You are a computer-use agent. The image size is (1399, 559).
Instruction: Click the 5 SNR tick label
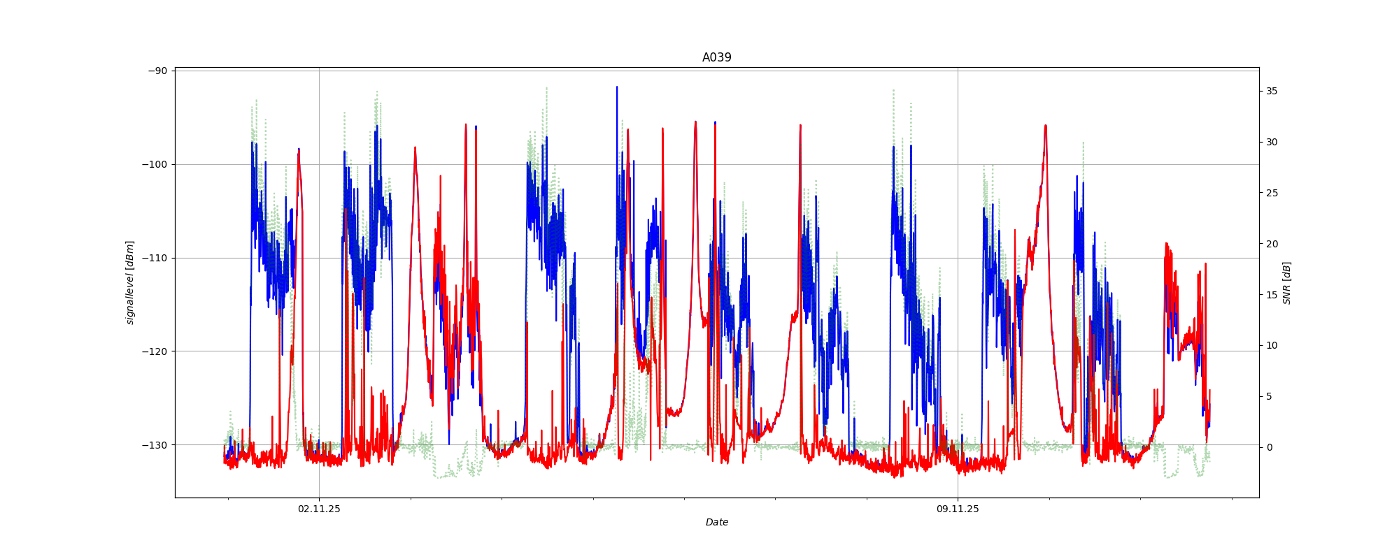(x=1269, y=397)
